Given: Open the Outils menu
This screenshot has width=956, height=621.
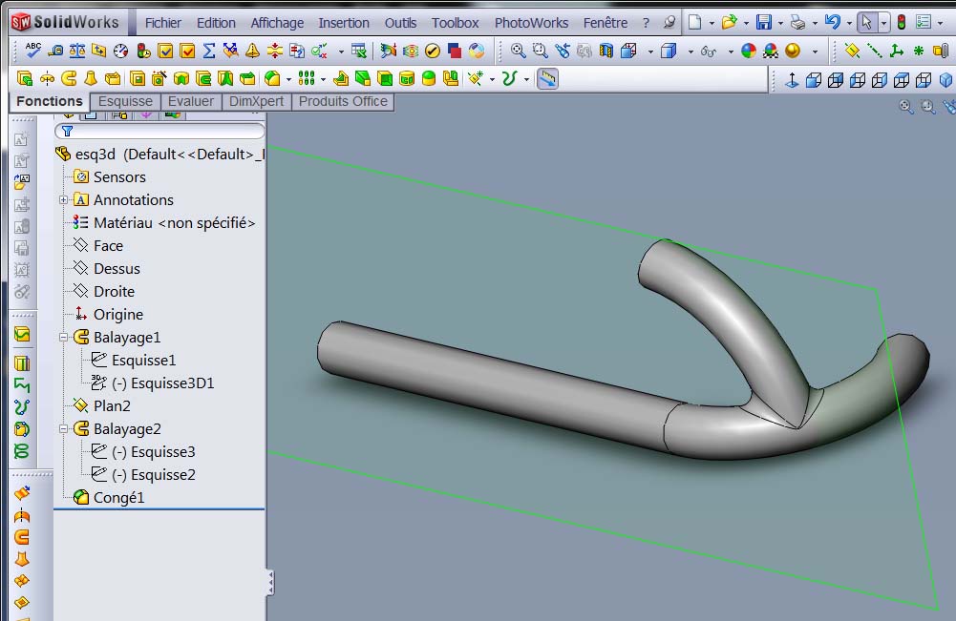Looking at the screenshot, I should coord(400,23).
